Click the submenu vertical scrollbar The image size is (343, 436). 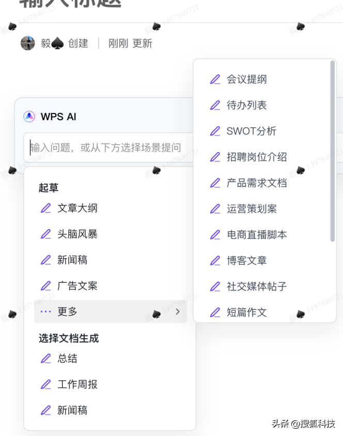click(x=332, y=151)
